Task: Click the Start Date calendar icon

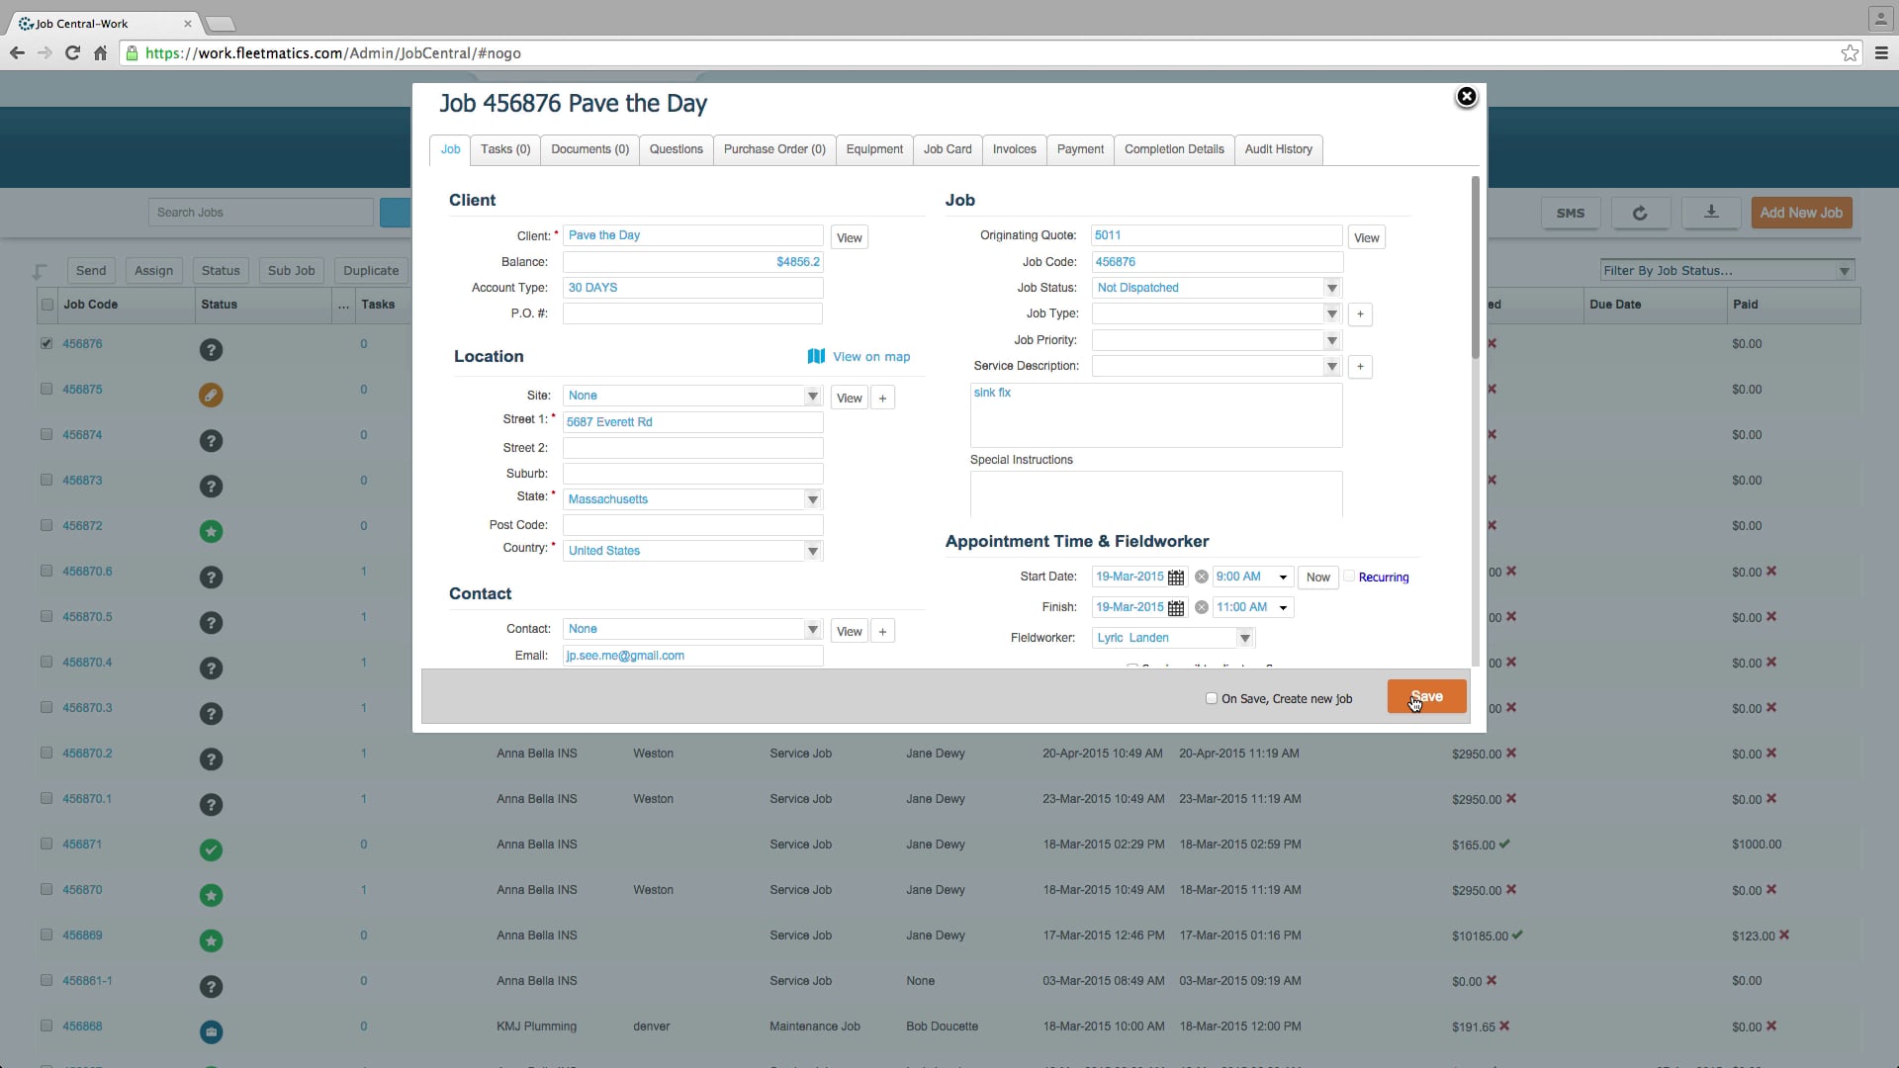Action: pos(1176,578)
